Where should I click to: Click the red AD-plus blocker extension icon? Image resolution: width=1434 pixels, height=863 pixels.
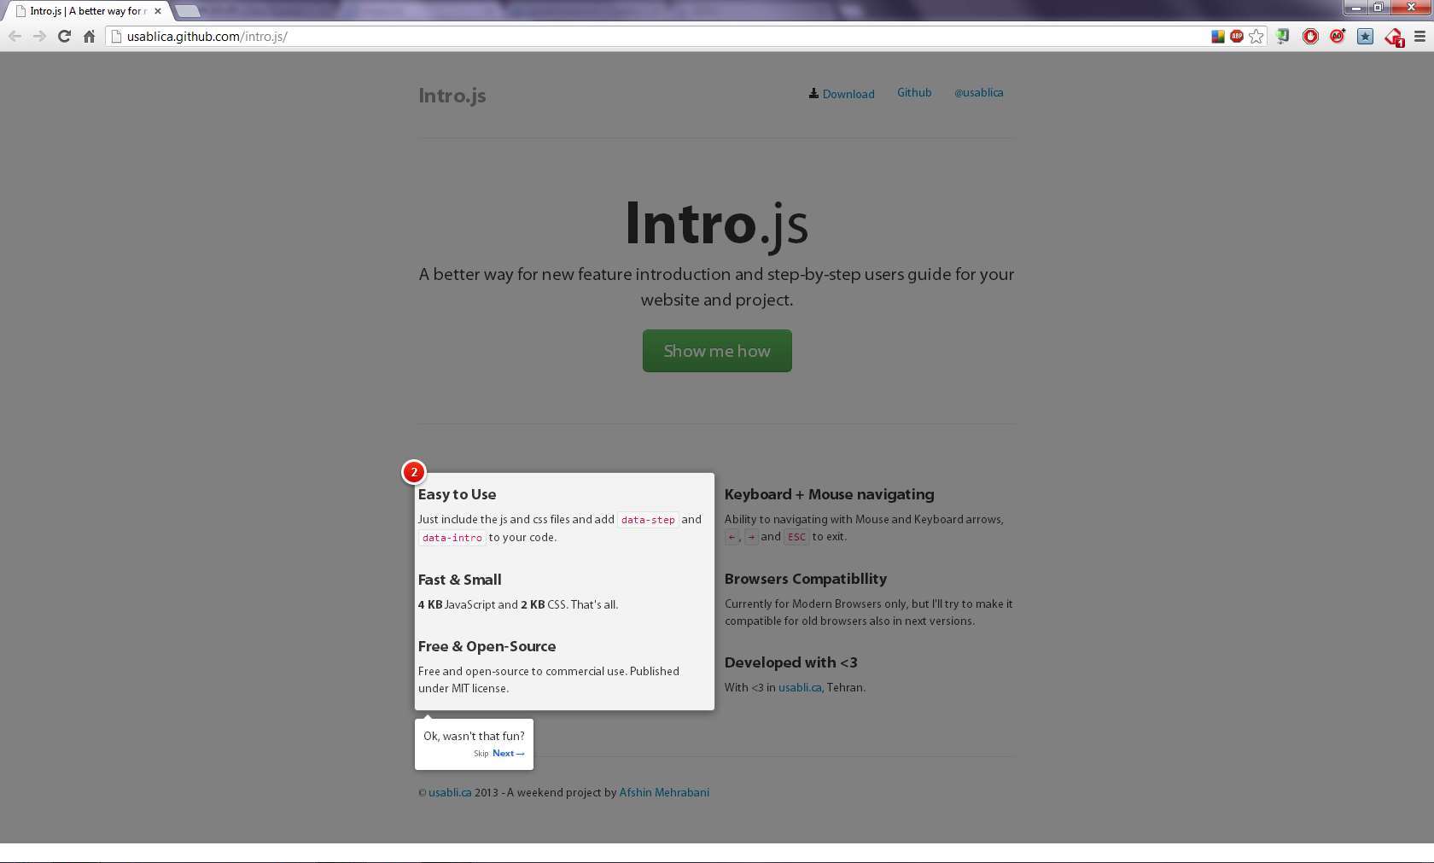pos(1338,37)
